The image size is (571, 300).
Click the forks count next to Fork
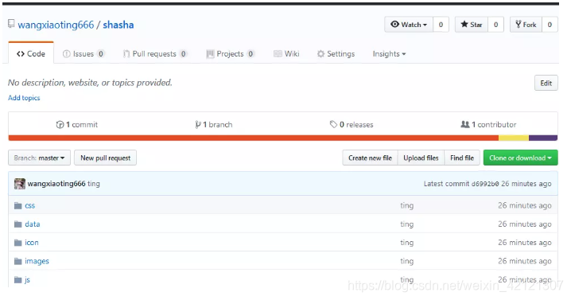(x=550, y=25)
